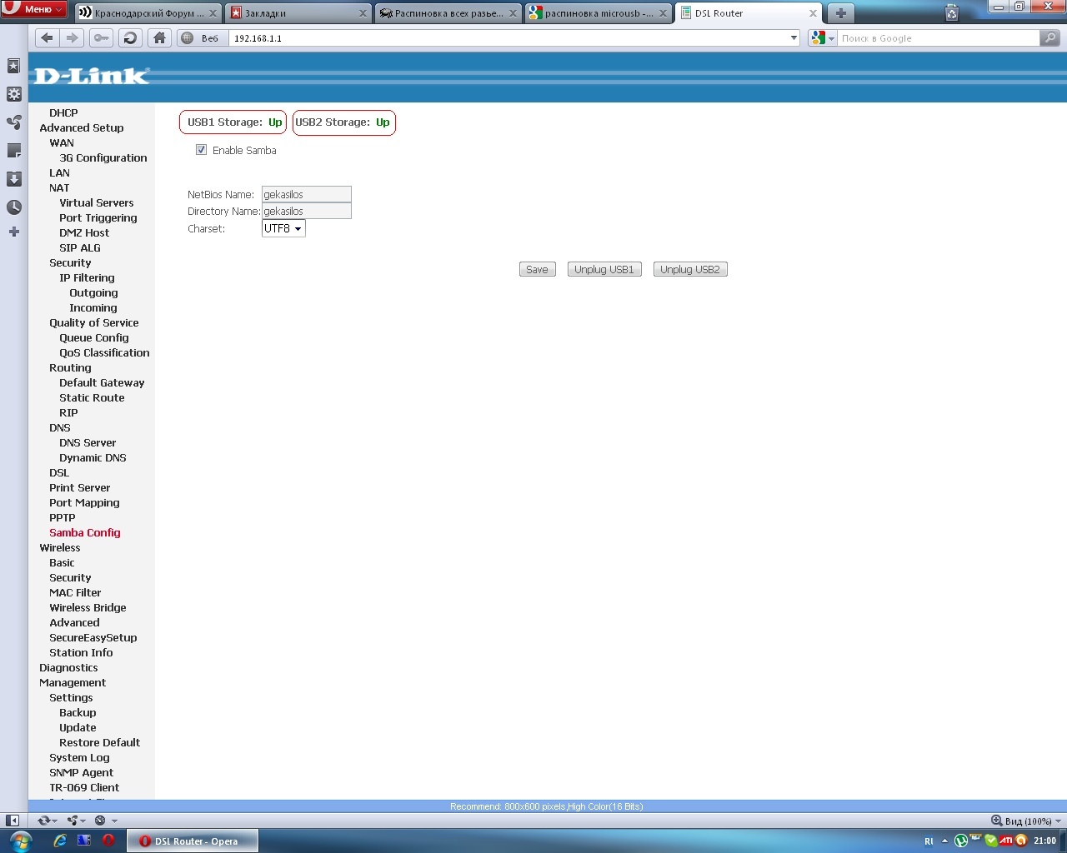The image size is (1067, 853).
Task: Open the Restore Default link
Action: [x=100, y=743]
